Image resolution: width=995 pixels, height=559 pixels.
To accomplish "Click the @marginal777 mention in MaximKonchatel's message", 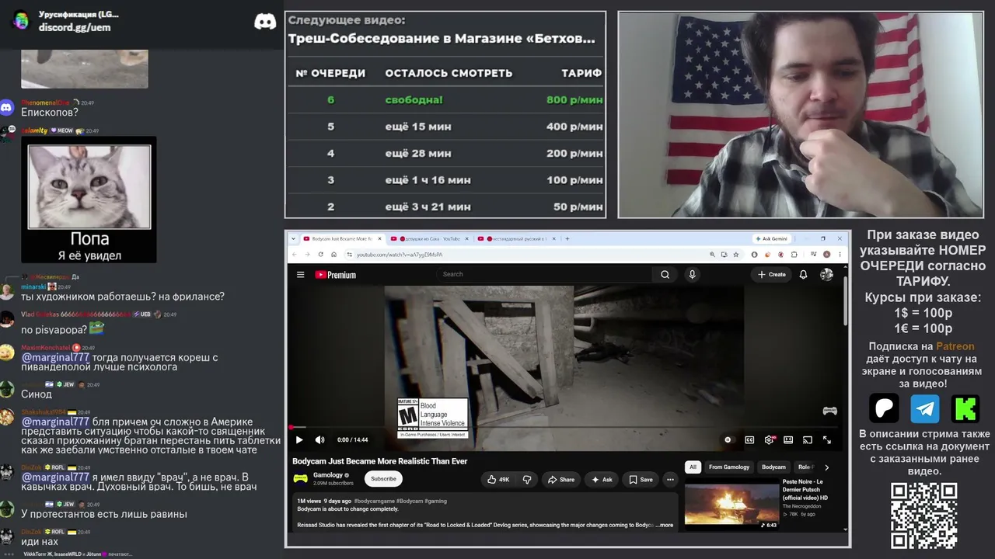I will [55, 357].
